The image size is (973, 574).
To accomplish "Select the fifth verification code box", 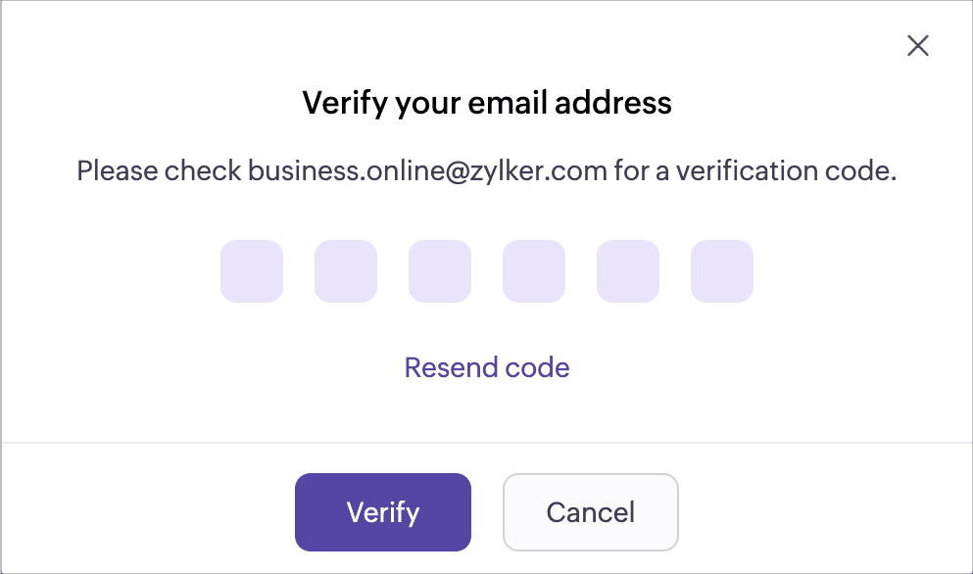I will tap(628, 271).
